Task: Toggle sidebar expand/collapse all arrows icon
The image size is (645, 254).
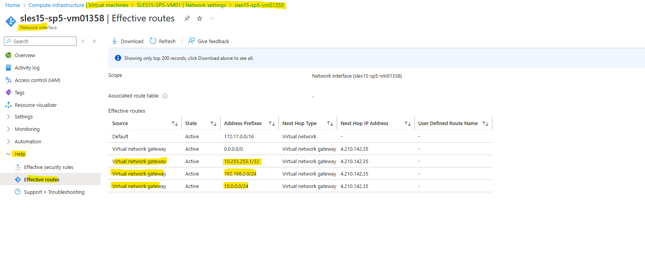Action: (83, 41)
